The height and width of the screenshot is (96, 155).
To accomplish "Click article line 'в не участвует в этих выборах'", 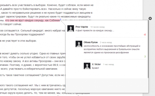I will pyautogui.click(x=18, y=41).
